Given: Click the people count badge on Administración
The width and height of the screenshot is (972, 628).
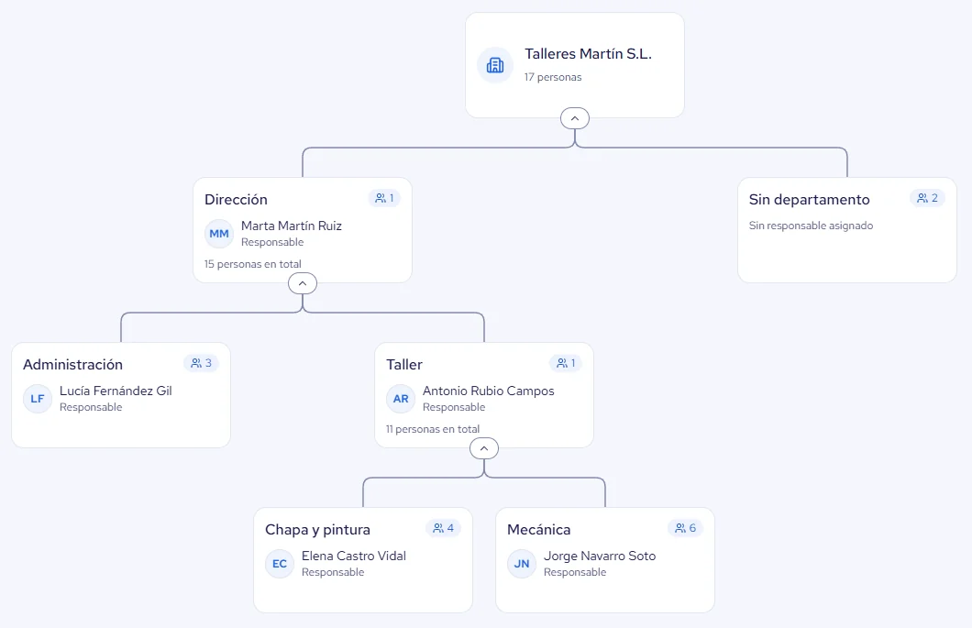Looking at the screenshot, I should click(x=202, y=363).
